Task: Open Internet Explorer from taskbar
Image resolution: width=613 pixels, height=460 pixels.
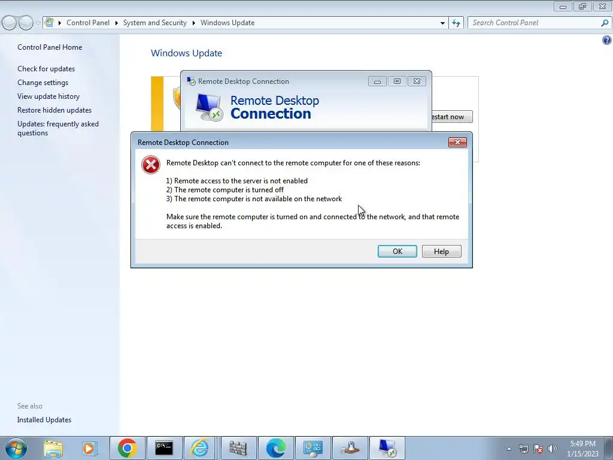Action: [199, 448]
